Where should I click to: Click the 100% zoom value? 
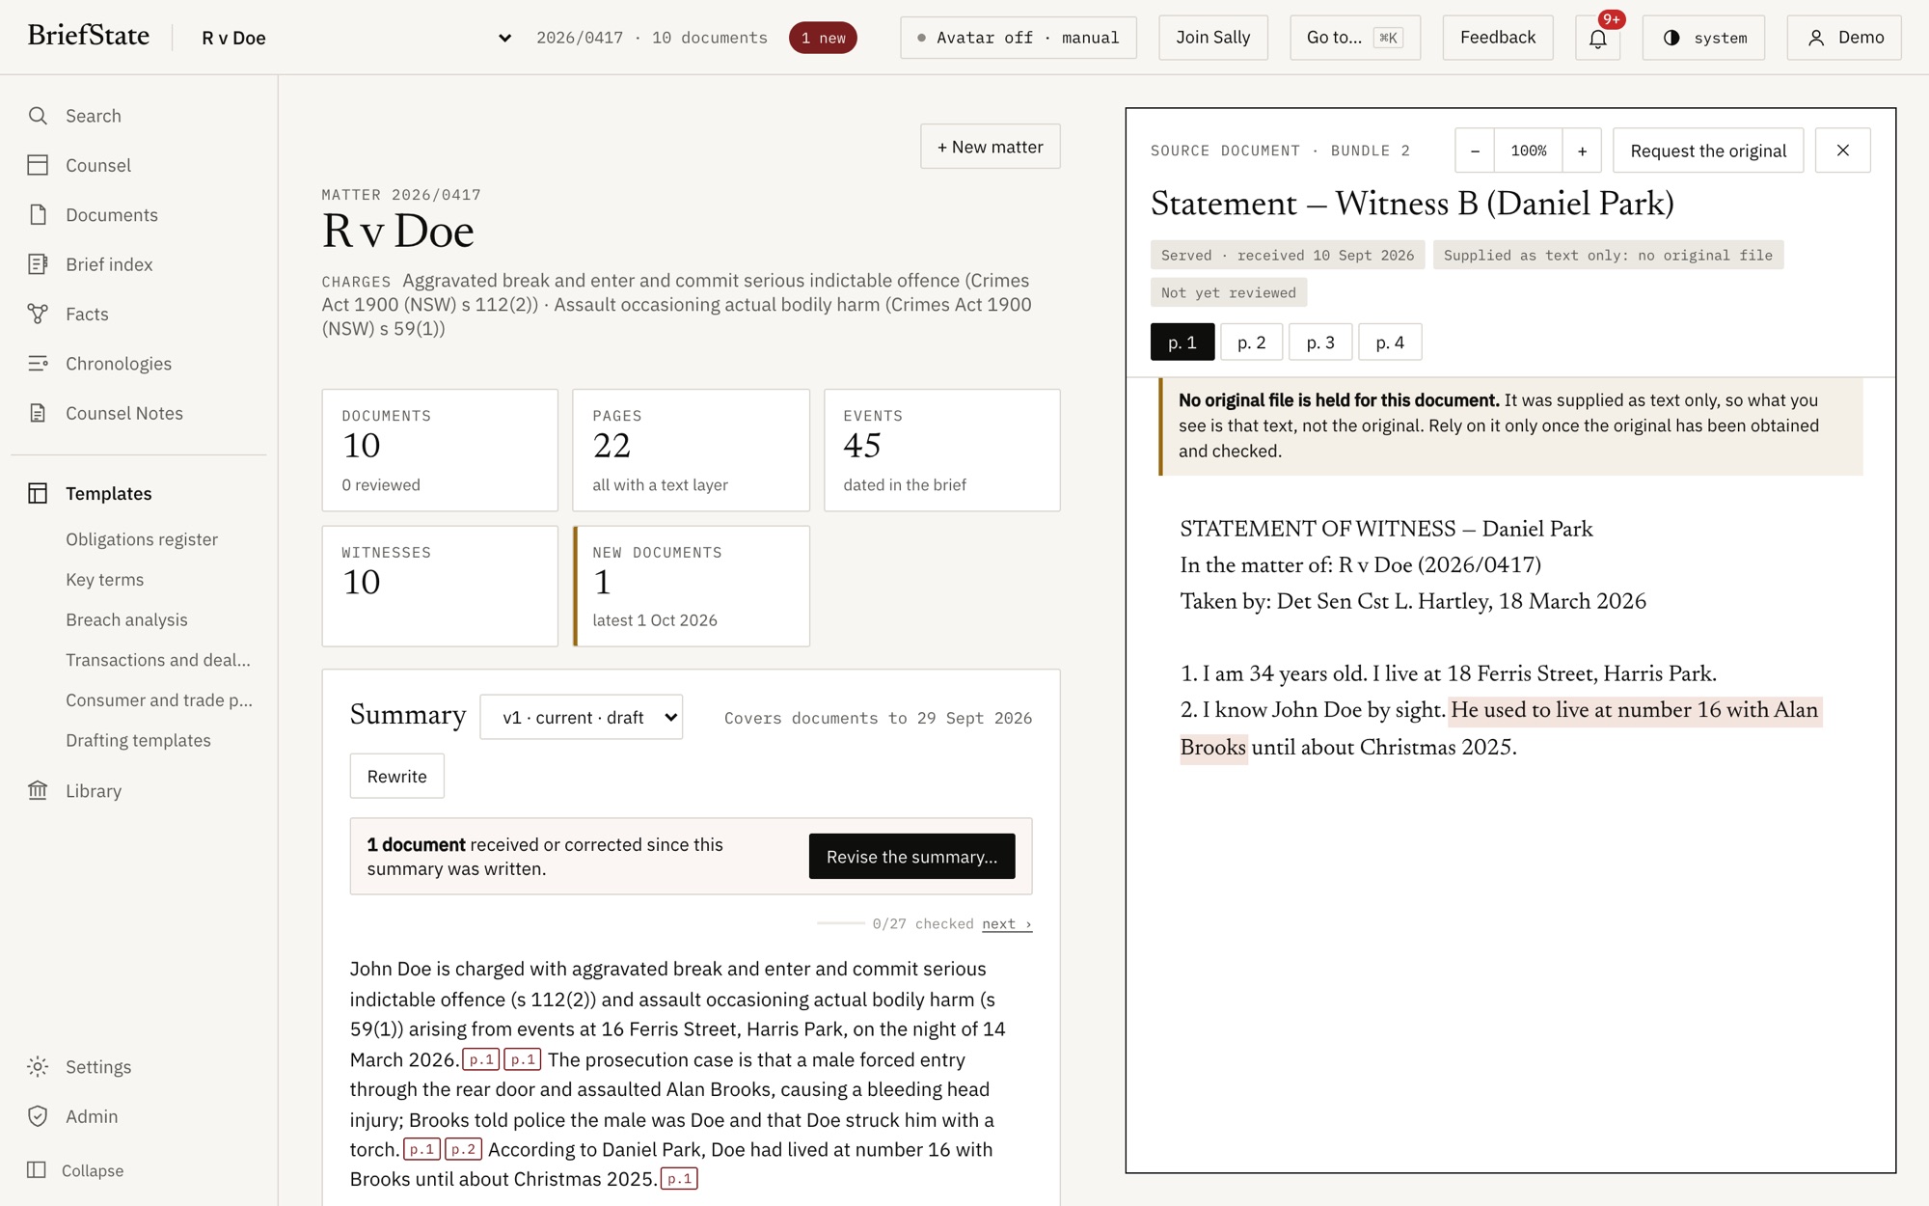[1529, 151]
